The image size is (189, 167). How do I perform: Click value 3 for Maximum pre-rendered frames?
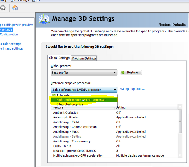[117, 151]
